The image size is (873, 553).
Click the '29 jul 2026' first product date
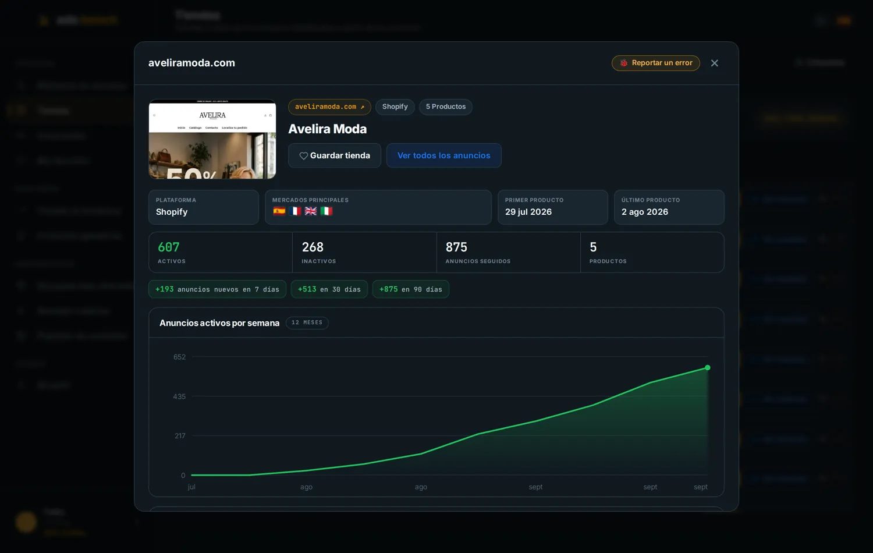528,212
